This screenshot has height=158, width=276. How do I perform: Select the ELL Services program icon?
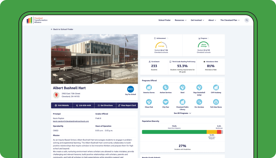199,102
